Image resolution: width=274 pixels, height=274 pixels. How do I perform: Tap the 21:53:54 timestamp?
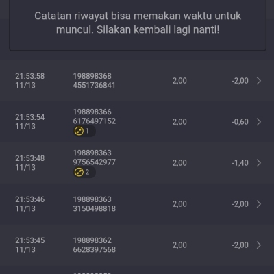pos(30,122)
